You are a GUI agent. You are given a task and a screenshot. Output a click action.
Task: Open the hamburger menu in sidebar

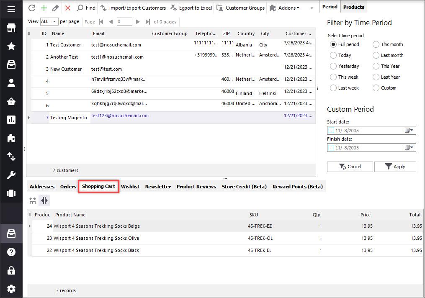(11, 9)
